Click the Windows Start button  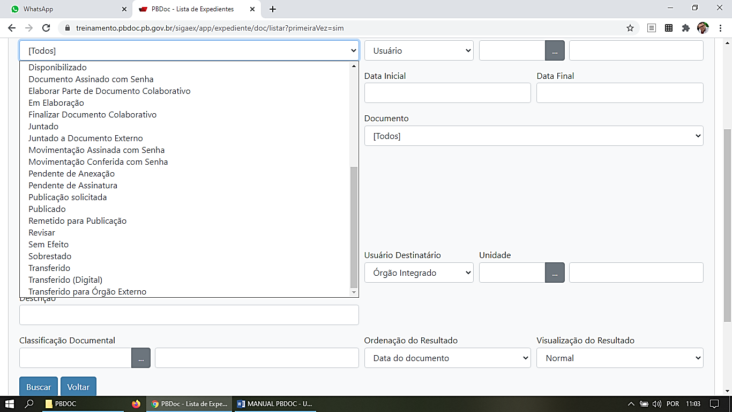coord(10,404)
